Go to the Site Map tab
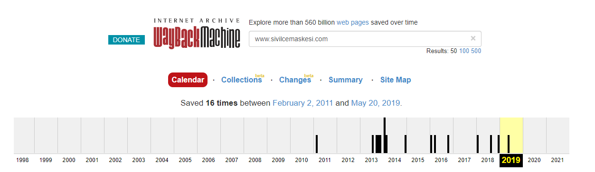This screenshot has height=172, width=595. pyautogui.click(x=396, y=80)
